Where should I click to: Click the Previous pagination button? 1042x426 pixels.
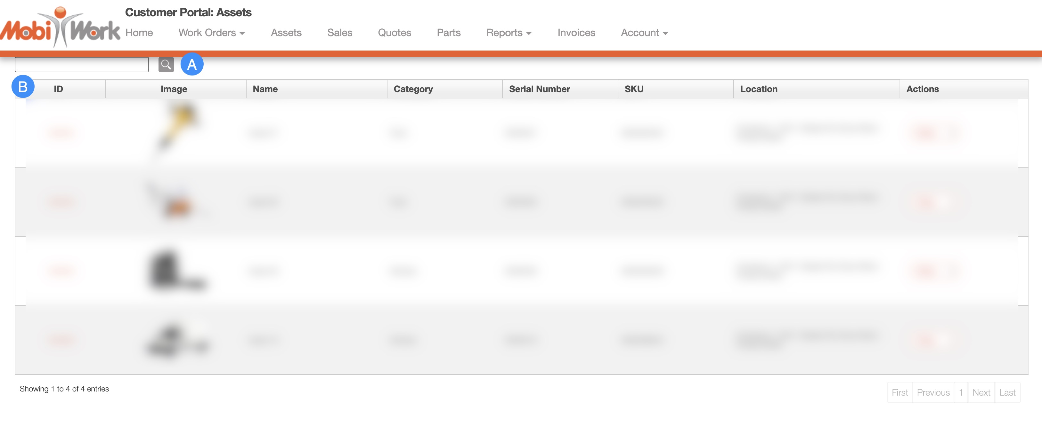coord(933,392)
